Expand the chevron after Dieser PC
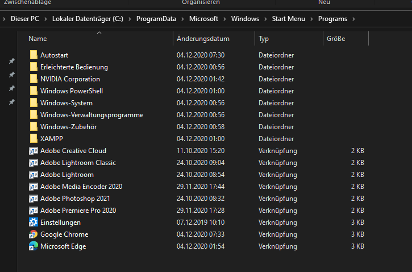Image resolution: width=412 pixels, height=272 pixels. pyautogui.click(x=45, y=19)
